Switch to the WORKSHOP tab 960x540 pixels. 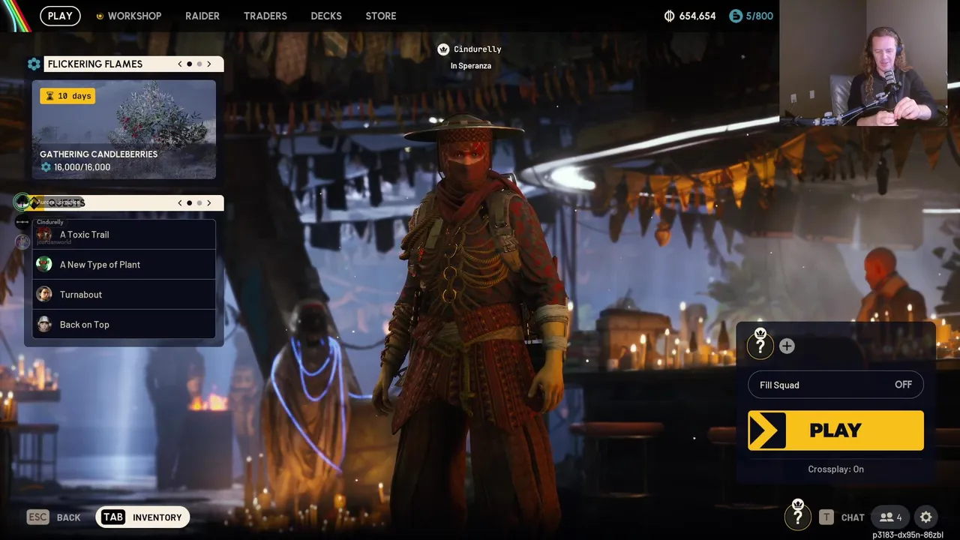pyautogui.click(x=134, y=16)
